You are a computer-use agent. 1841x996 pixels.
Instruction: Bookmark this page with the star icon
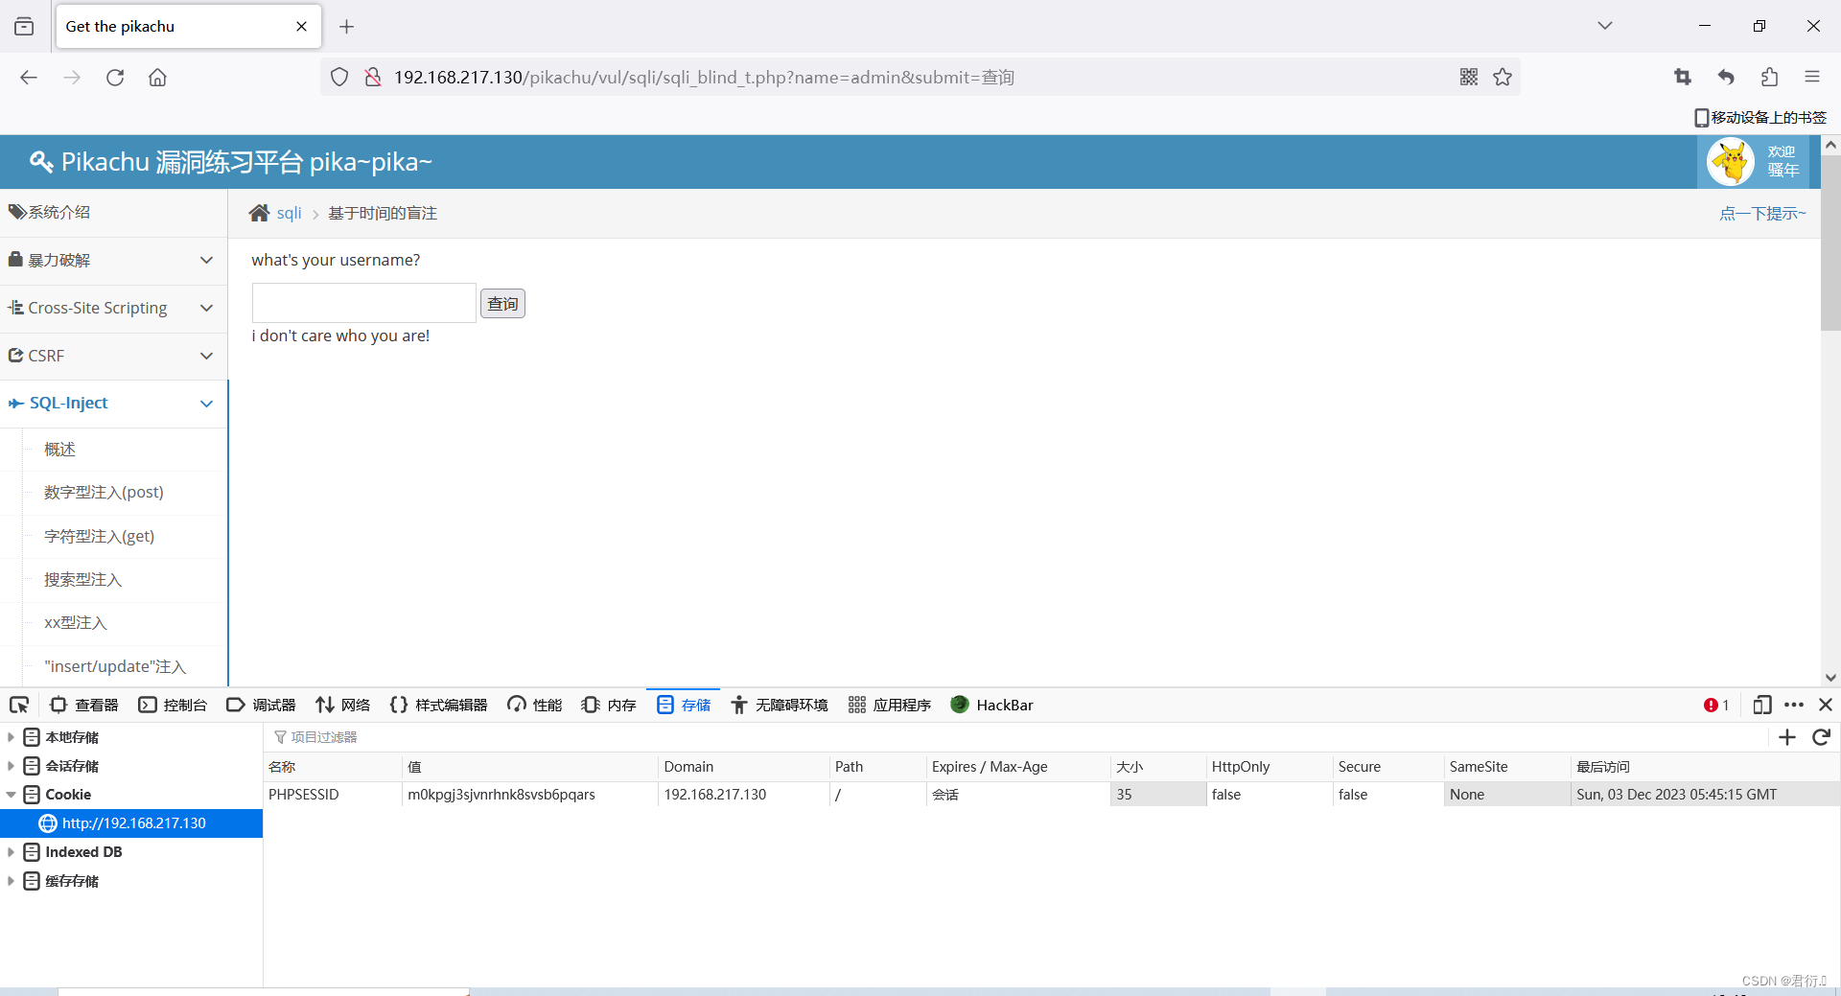pyautogui.click(x=1503, y=77)
